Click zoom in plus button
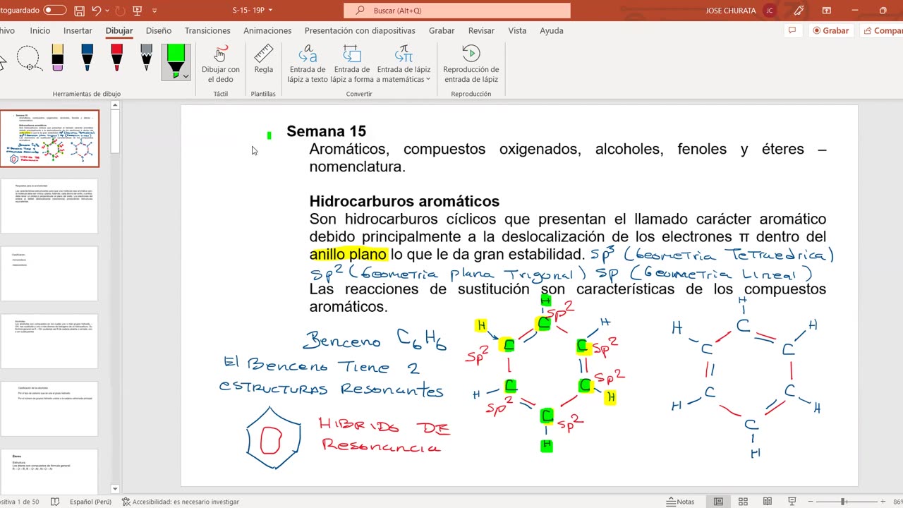Image resolution: width=903 pixels, height=508 pixels. [881, 502]
